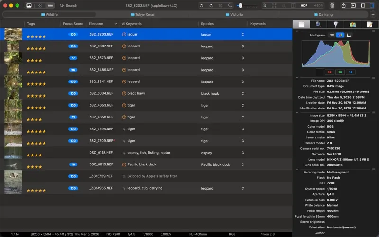Click AI keyword icon for Pacific black duck

(x=124, y=164)
